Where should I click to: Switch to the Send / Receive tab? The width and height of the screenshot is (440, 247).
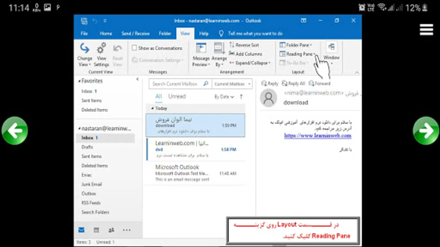(136, 33)
